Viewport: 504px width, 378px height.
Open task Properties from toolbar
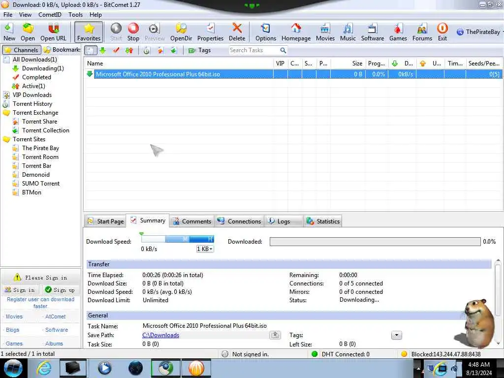[210, 32]
